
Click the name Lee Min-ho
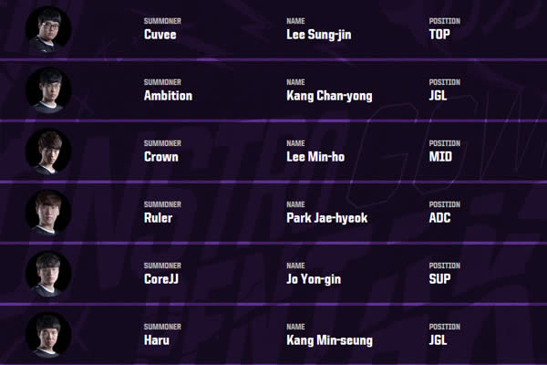click(315, 157)
